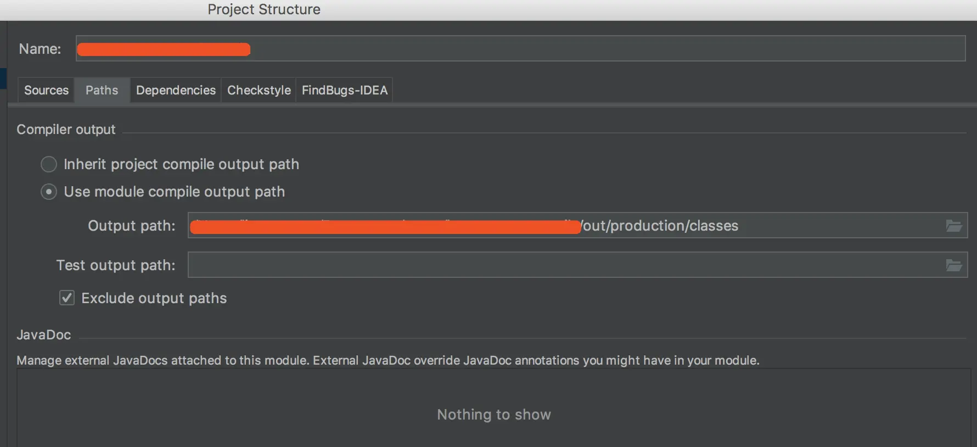Select Use module compile output path
Viewport: 977px width, 447px height.
tap(49, 192)
